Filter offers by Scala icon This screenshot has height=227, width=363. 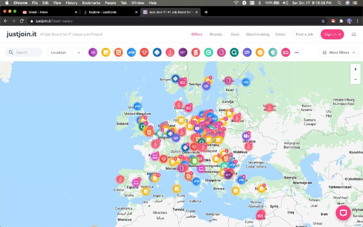(196, 52)
